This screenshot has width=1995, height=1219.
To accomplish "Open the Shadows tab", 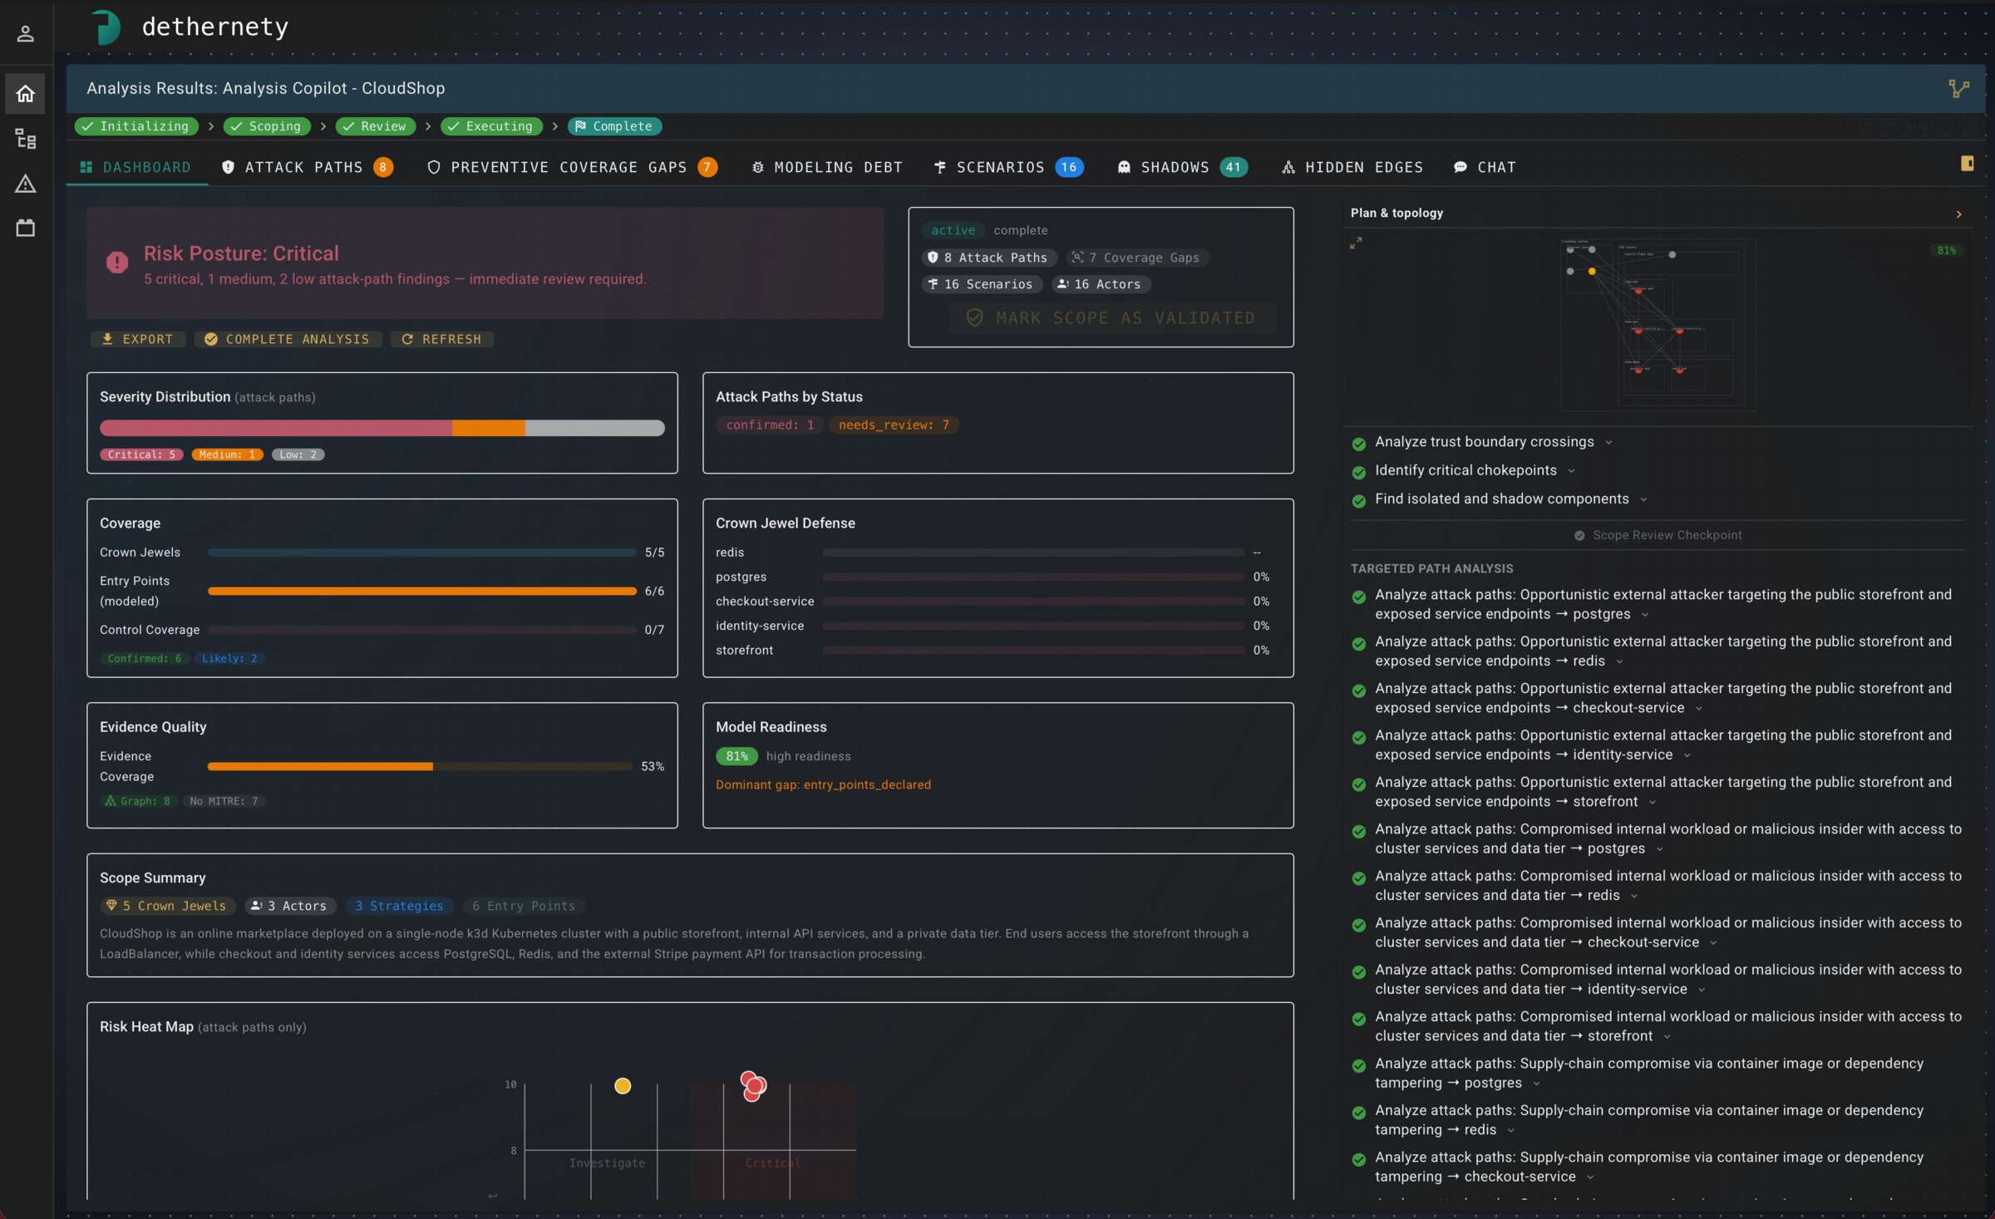I will [1182, 167].
